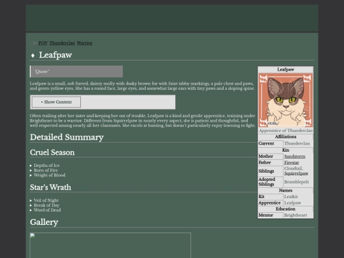344x258 pixels.
Task: Click the Leafpaw cat portrait image
Action: (x=285, y=100)
